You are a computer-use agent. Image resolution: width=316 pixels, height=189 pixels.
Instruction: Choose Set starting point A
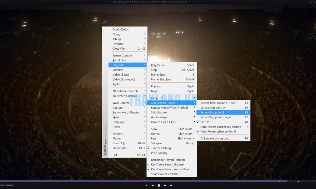213,108
